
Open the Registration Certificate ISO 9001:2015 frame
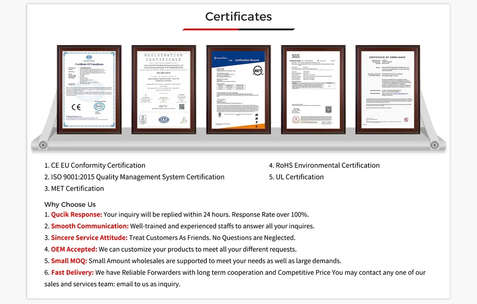[x=164, y=89]
